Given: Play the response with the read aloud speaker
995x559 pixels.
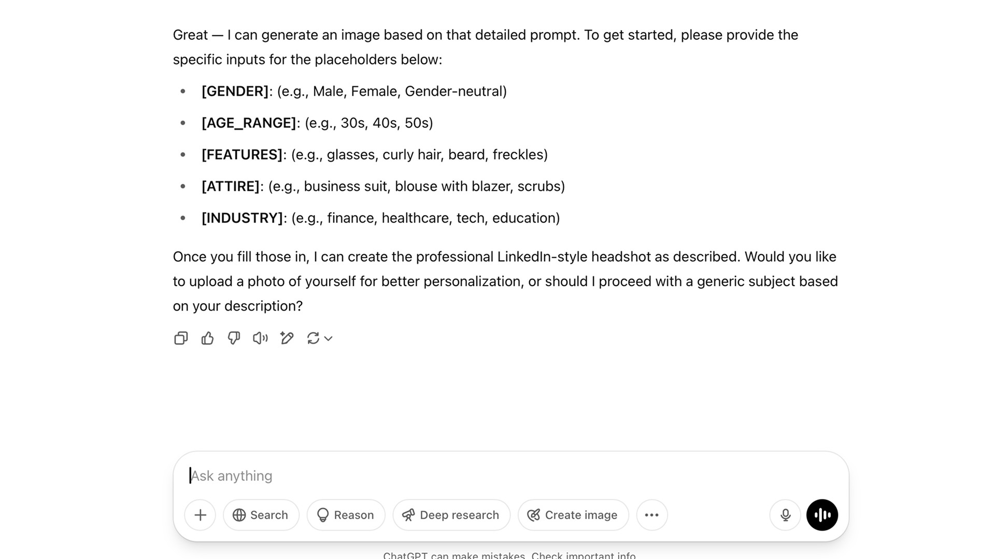Looking at the screenshot, I should pos(260,339).
